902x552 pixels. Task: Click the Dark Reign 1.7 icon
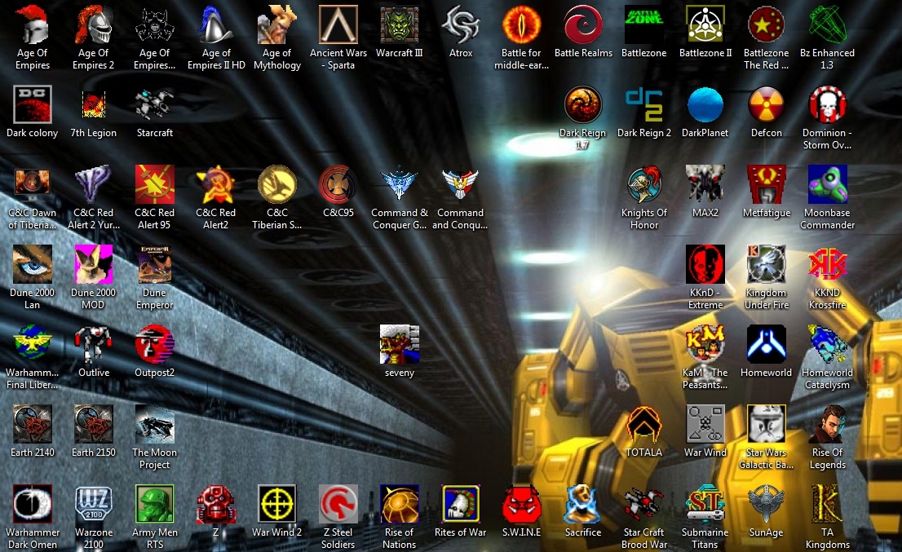point(583,104)
